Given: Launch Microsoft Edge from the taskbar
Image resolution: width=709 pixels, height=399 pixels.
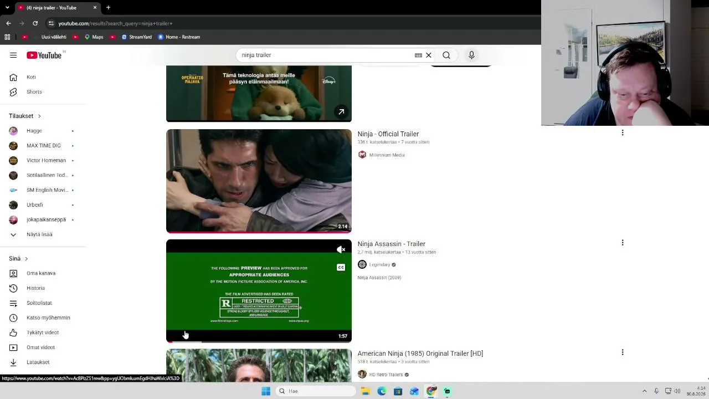Looking at the screenshot, I should point(382,391).
